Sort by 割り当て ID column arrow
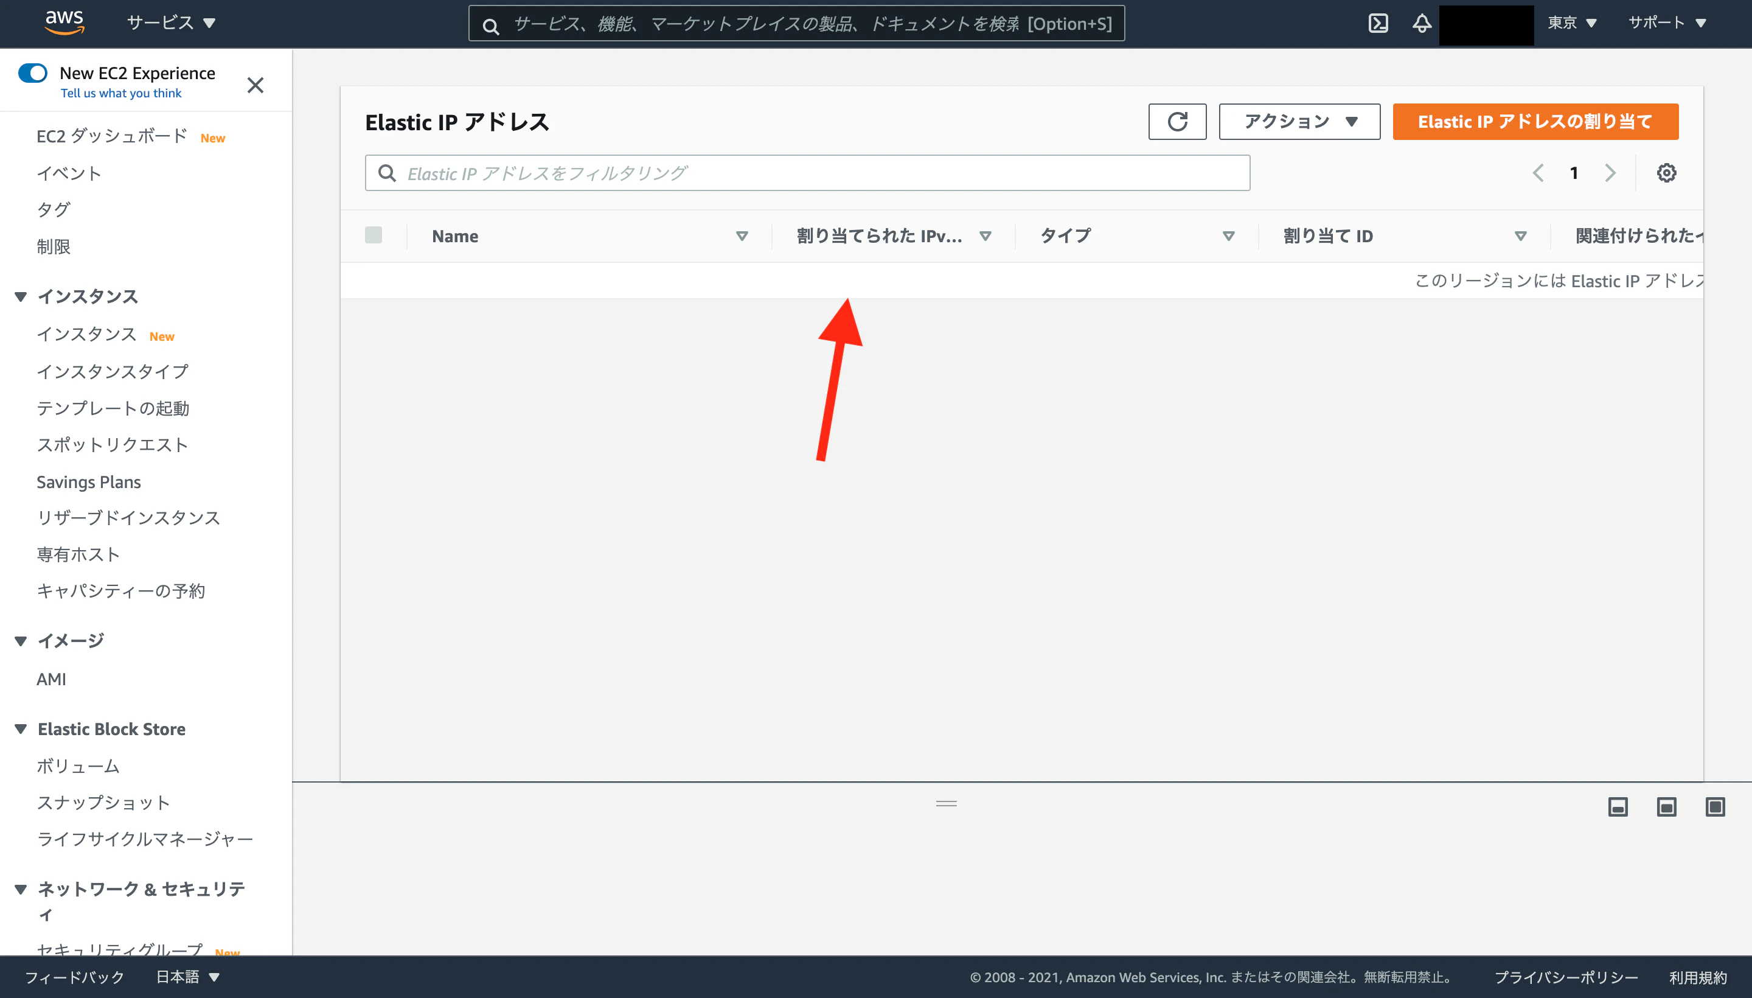The image size is (1752, 998). 1520,236
